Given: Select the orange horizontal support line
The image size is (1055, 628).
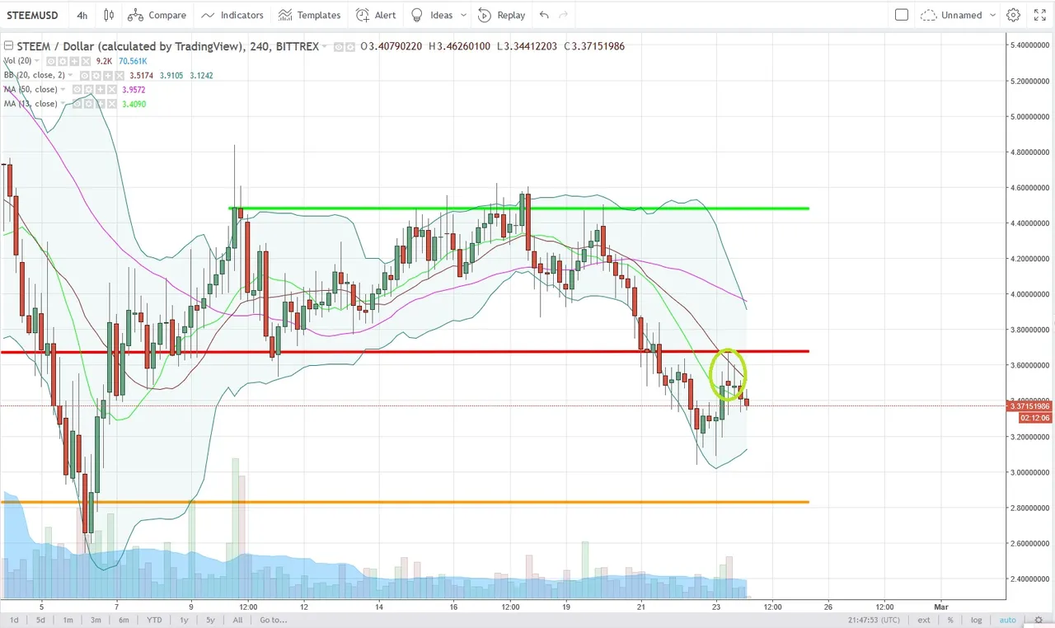Looking at the screenshot, I should pyautogui.click(x=404, y=502).
